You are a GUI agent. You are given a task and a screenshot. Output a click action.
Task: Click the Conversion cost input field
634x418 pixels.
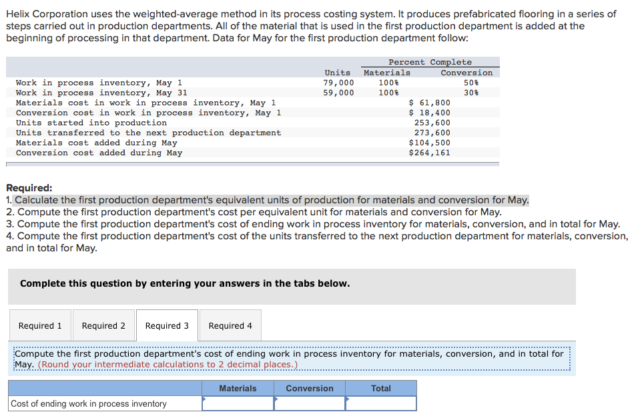pyautogui.click(x=310, y=403)
